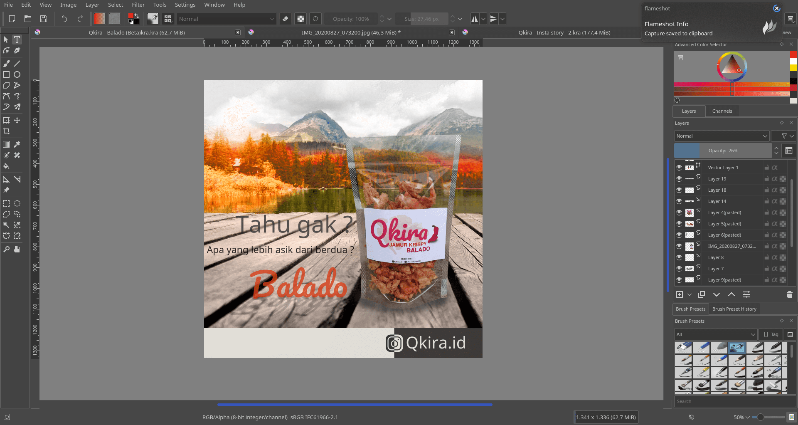
Task: Save the document using toolbar icon
Action: click(44, 19)
